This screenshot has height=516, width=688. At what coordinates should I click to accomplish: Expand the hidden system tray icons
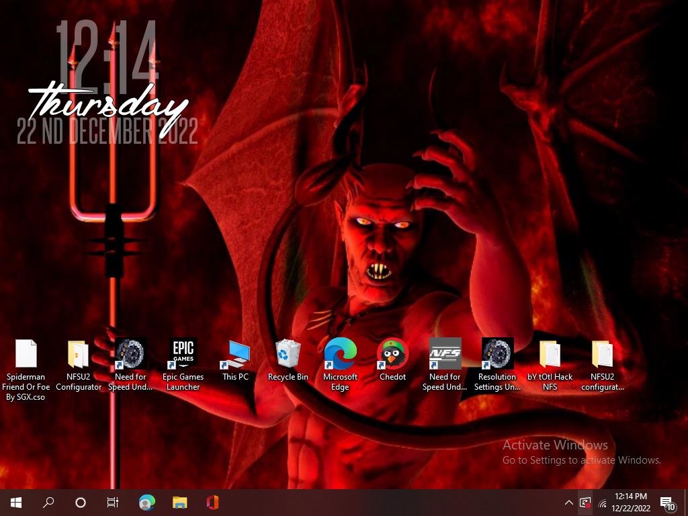568,503
